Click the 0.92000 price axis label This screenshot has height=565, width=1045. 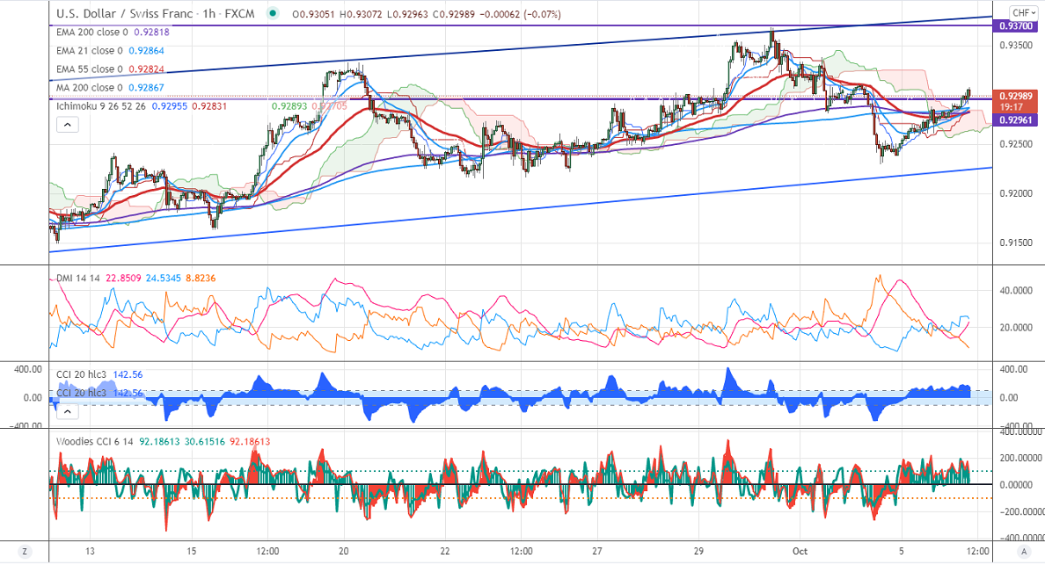1016,193
